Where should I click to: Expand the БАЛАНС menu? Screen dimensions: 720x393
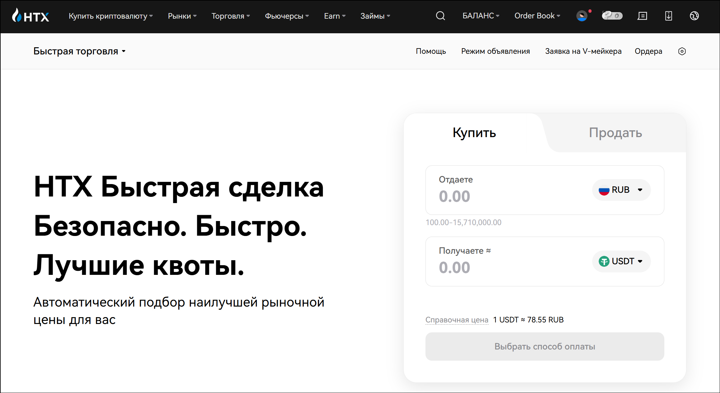(x=481, y=16)
